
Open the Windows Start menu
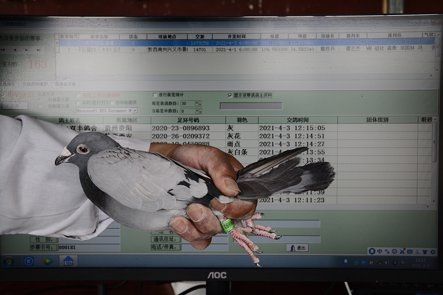pyautogui.click(x=8, y=261)
